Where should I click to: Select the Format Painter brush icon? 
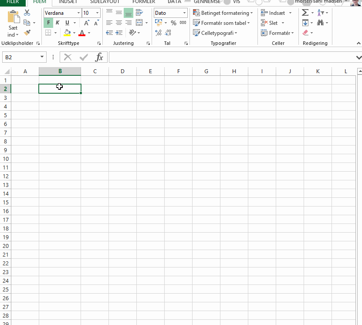[x=27, y=33]
